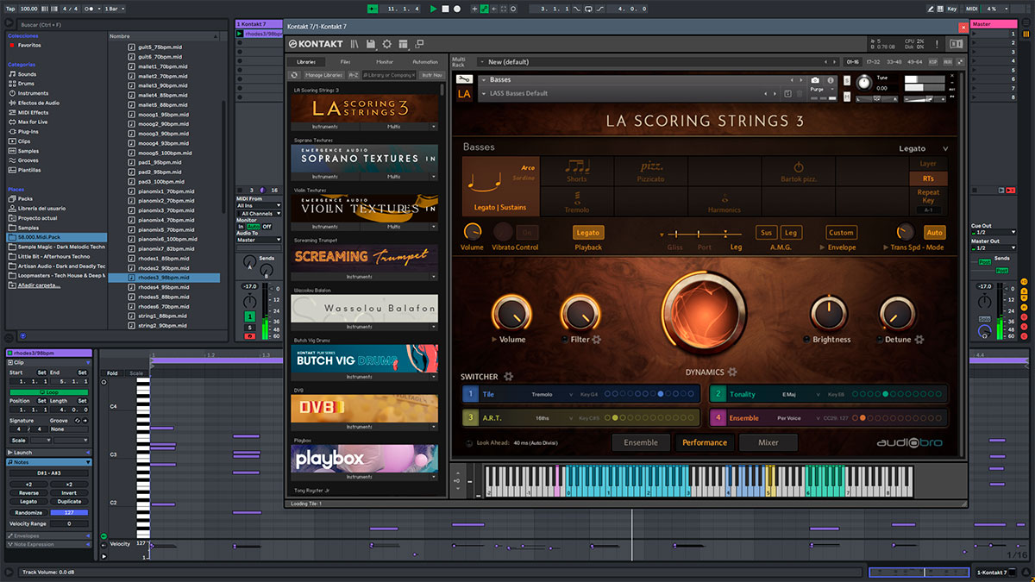Image resolution: width=1035 pixels, height=582 pixels.
Task: Switch to the Files tab
Action: pyautogui.click(x=345, y=62)
